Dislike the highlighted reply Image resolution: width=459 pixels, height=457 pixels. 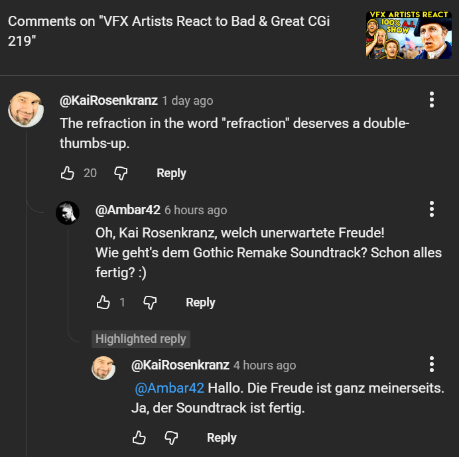[x=171, y=438]
